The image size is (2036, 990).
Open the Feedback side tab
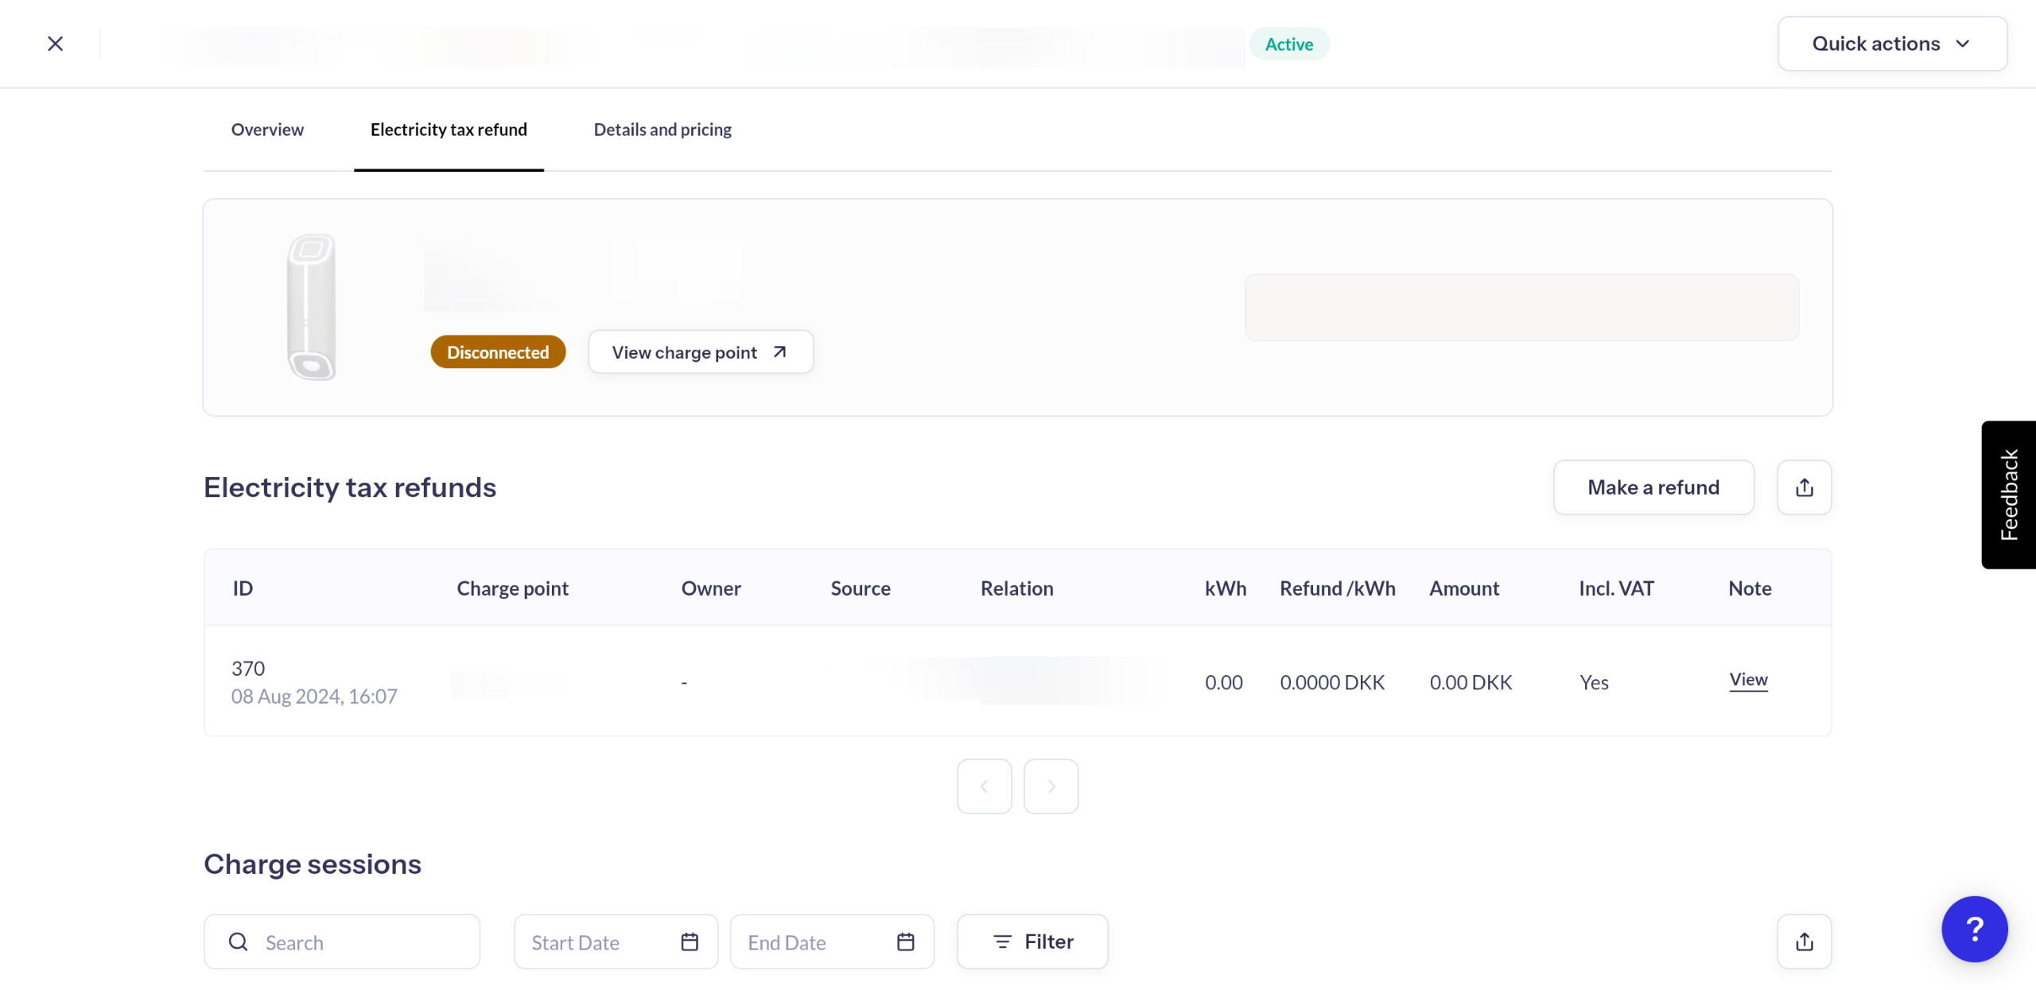tap(2008, 495)
